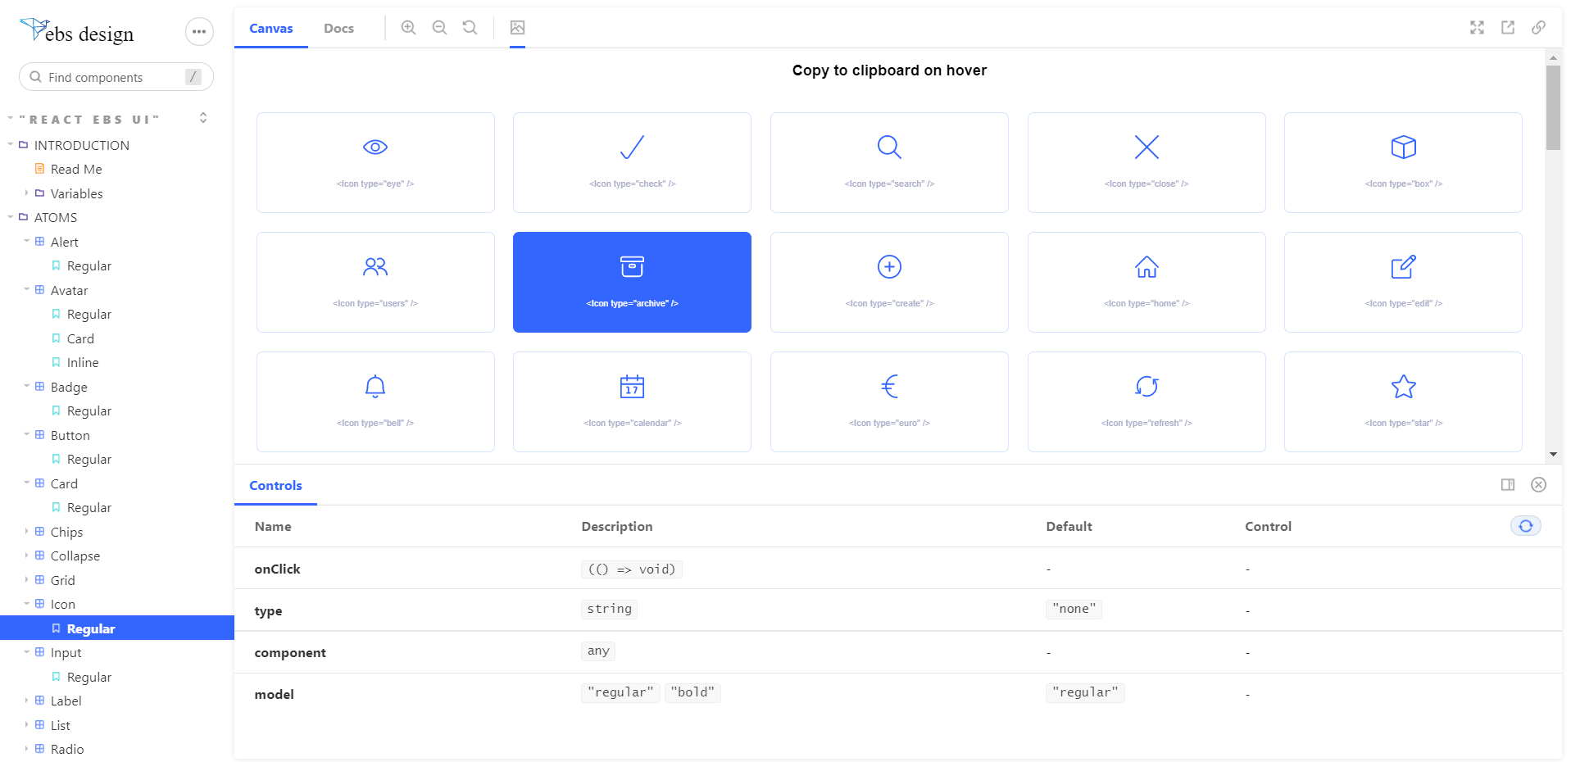Viewport: 1571px width, 762px height.
Task: Click the bell icon card
Action: (x=375, y=401)
